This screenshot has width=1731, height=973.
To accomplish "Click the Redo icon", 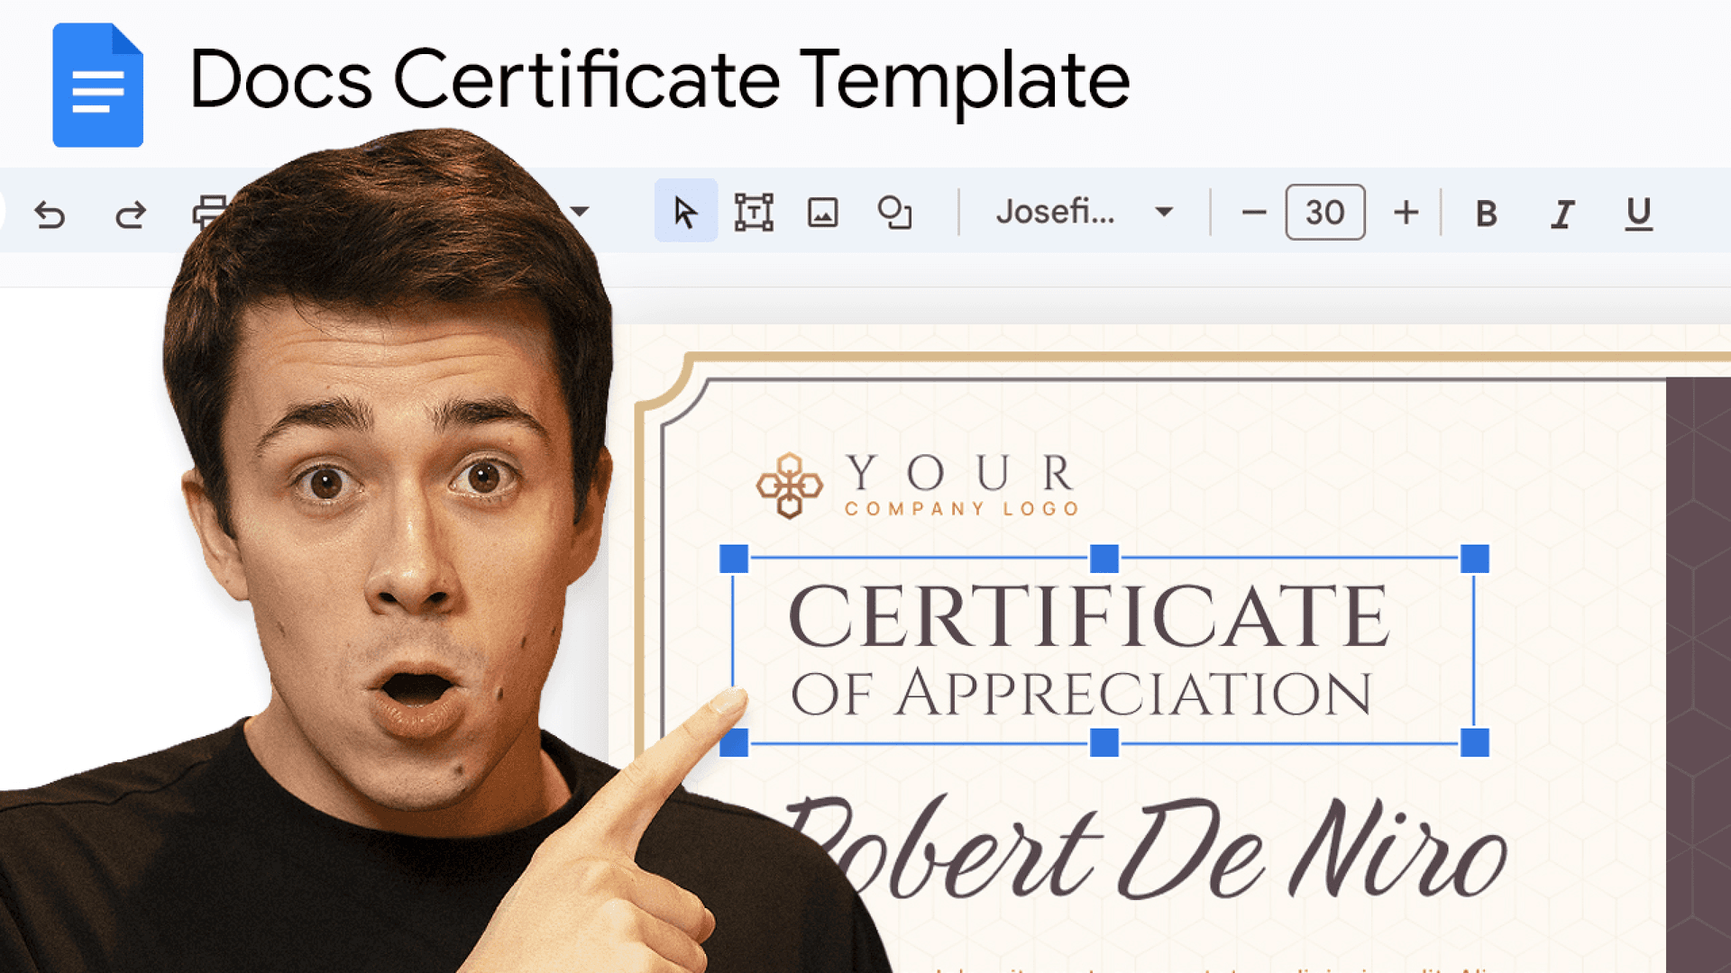I will coord(129,214).
